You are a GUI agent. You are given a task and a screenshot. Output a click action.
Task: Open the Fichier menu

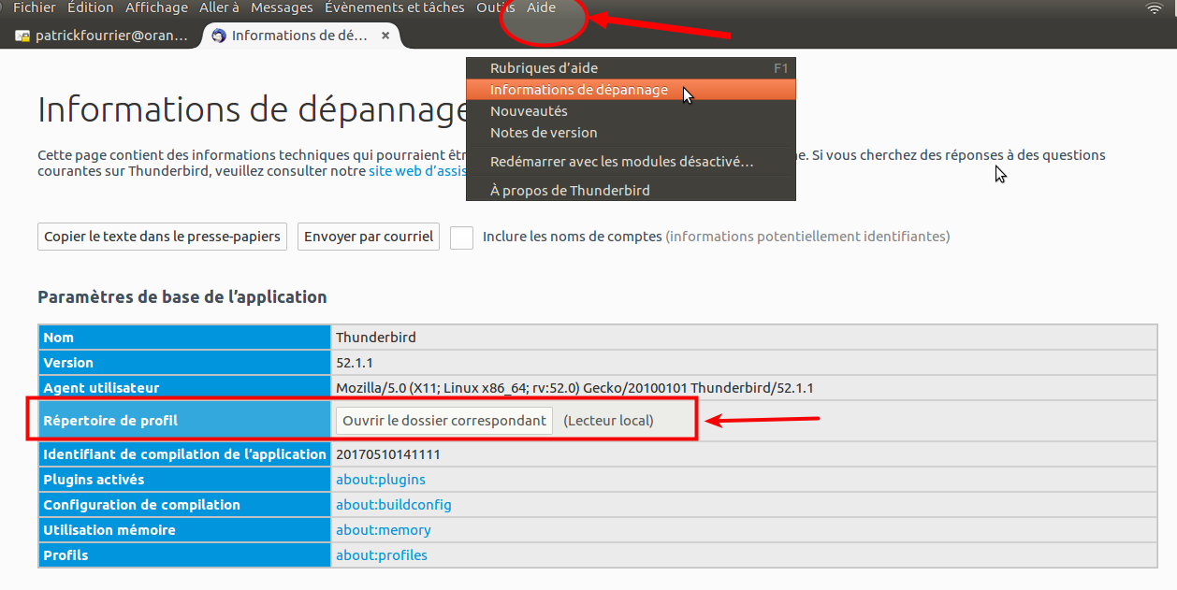pos(35,7)
